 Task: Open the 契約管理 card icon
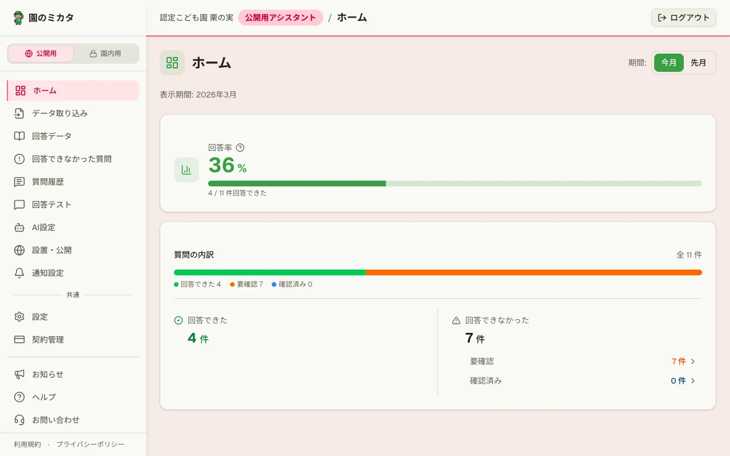(x=19, y=340)
